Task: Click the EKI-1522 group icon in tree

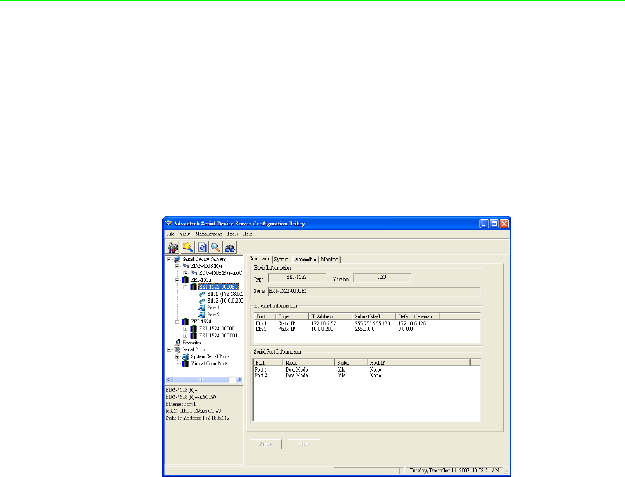Action: (185, 280)
